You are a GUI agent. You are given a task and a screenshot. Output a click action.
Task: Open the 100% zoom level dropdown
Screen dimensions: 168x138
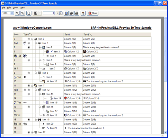click(x=12, y=13)
